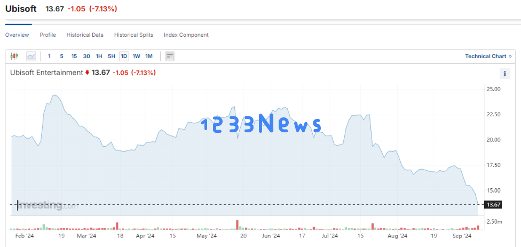This screenshot has width=521, height=247.
Task: Click the Jun '24 date label
Action: (x=272, y=236)
